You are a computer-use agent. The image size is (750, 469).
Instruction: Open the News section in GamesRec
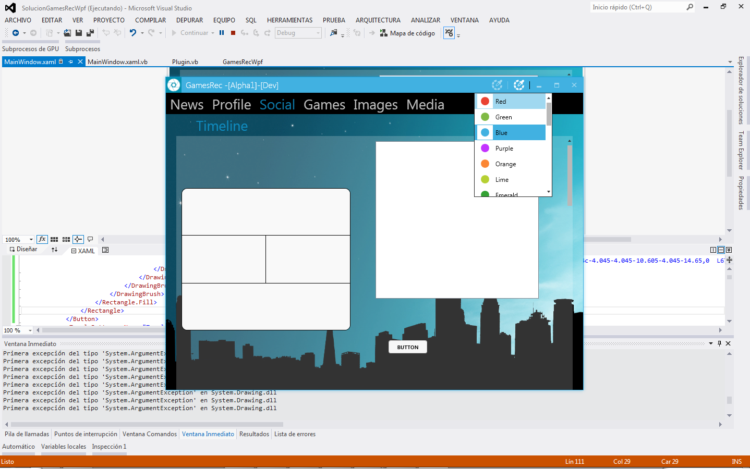tap(187, 105)
